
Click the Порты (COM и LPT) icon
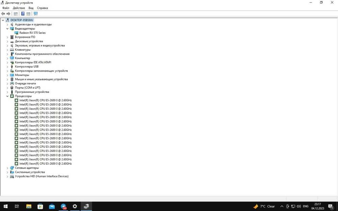pyautogui.click(x=12, y=88)
